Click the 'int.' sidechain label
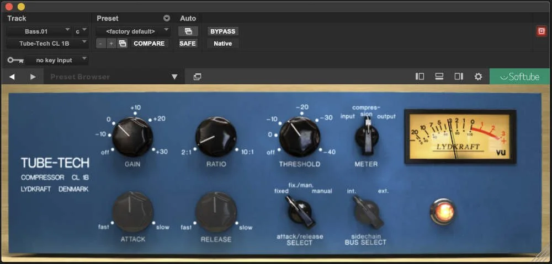Viewport: 552px width, 264px height. click(x=351, y=191)
